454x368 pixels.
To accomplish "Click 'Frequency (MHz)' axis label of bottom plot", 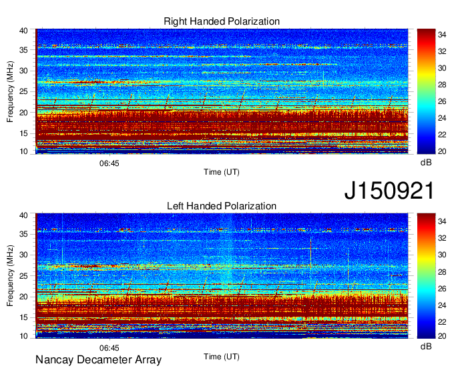I will click(10, 276).
